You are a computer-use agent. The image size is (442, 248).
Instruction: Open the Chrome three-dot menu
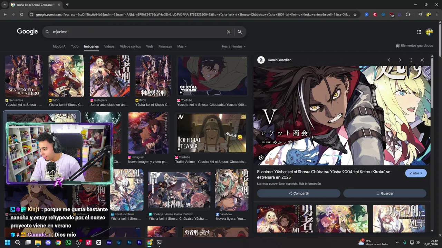coord(437,14)
